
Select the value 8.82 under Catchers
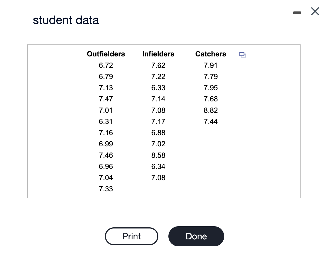pyautogui.click(x=211, y=110)
